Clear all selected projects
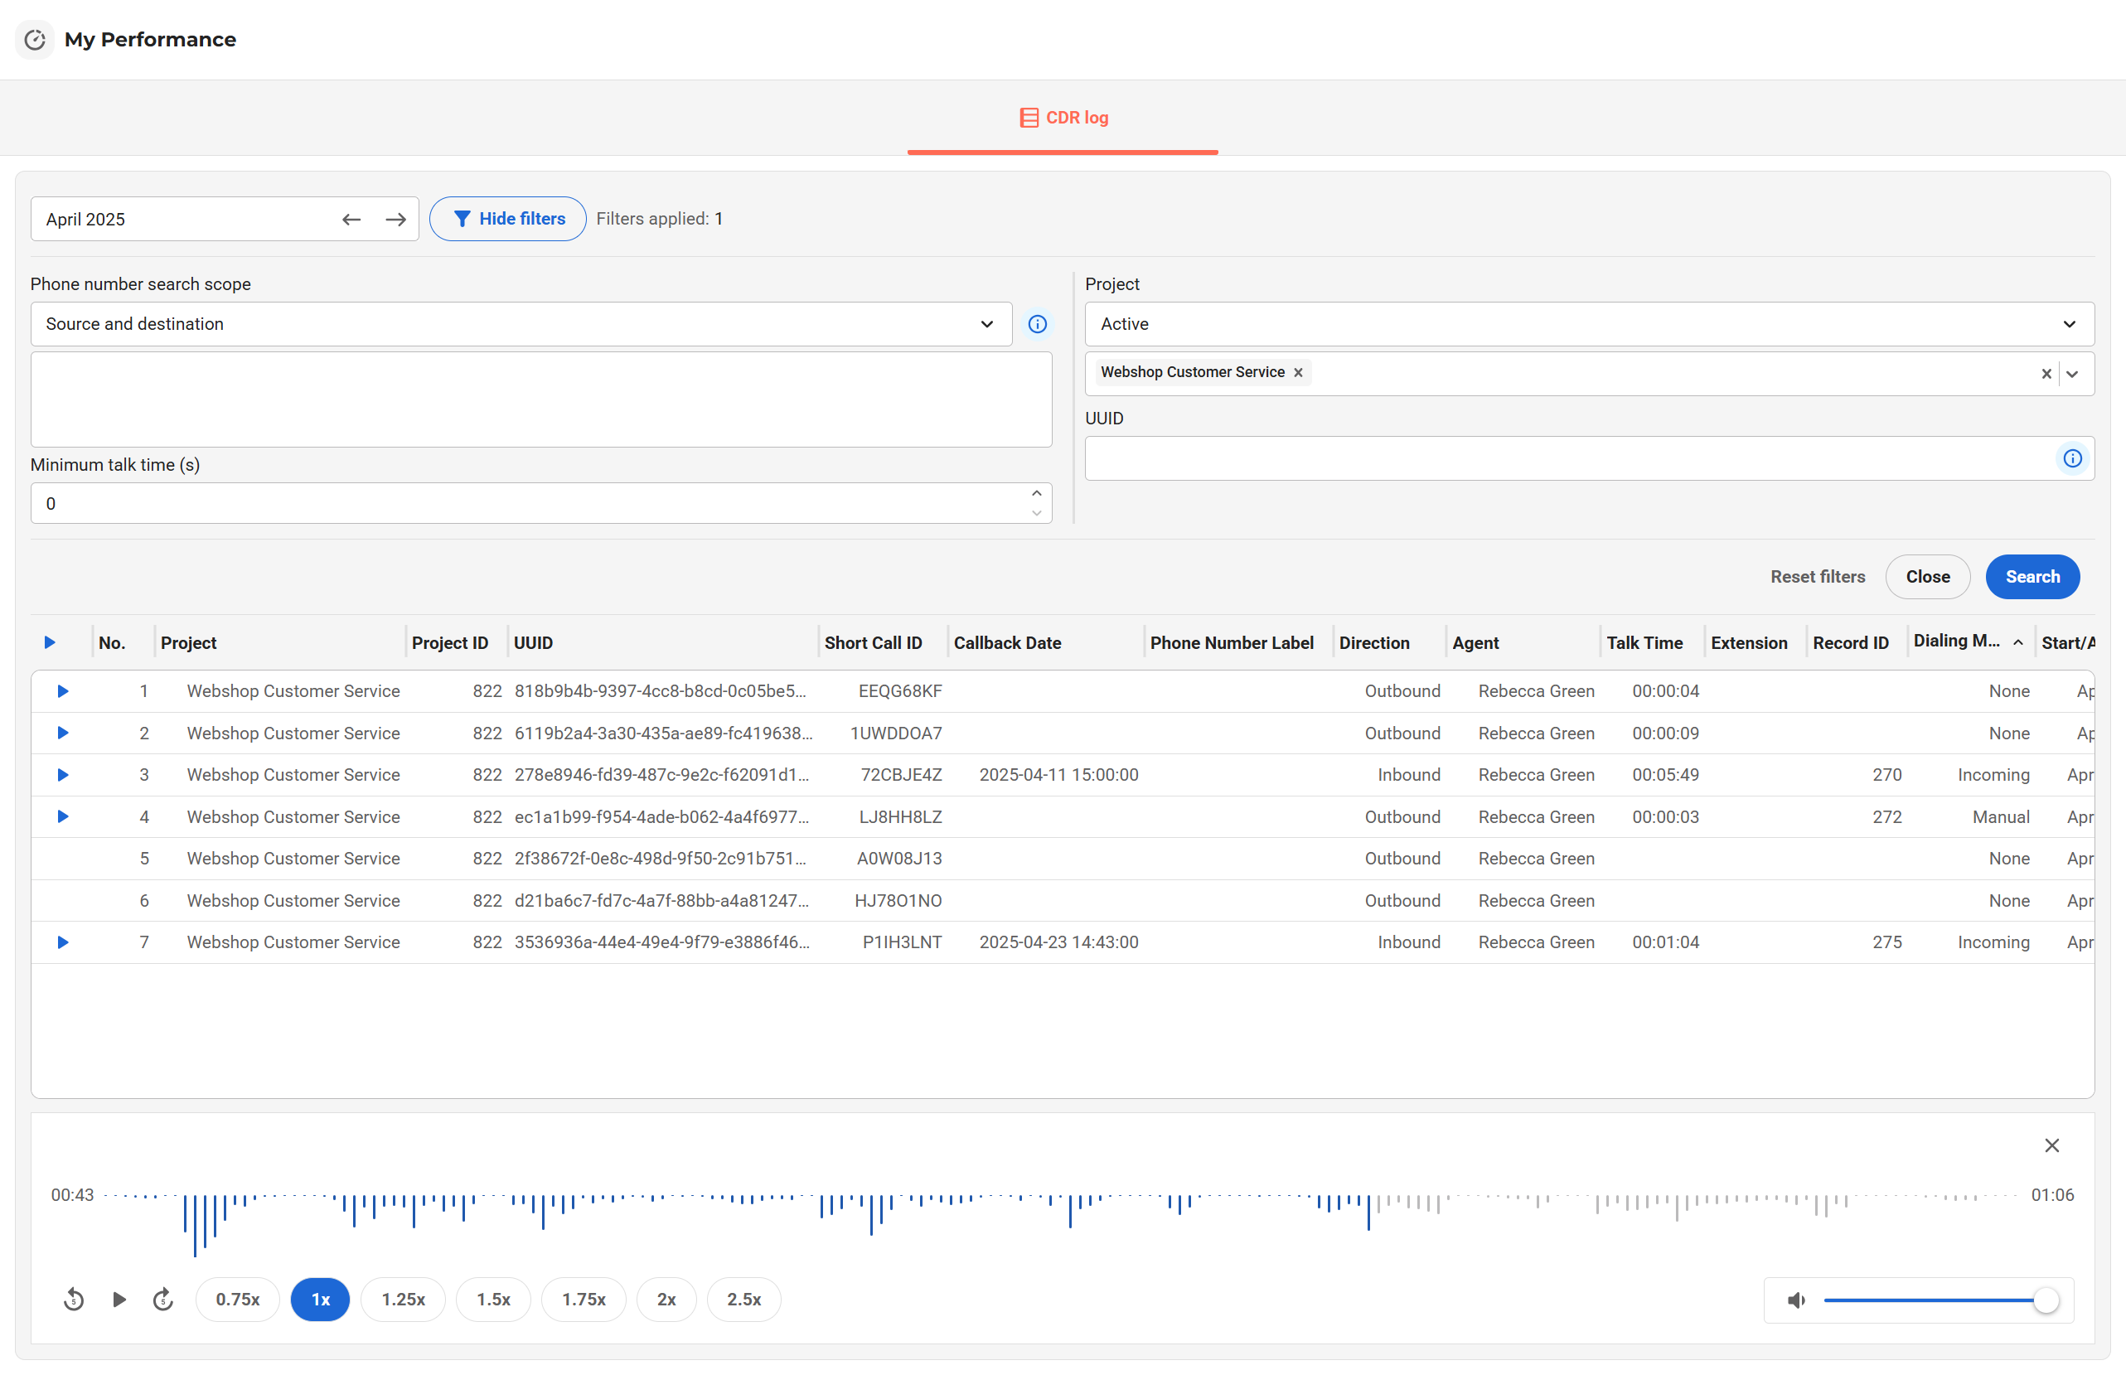2126x1375 pixels. click(x=2046, y=374)
